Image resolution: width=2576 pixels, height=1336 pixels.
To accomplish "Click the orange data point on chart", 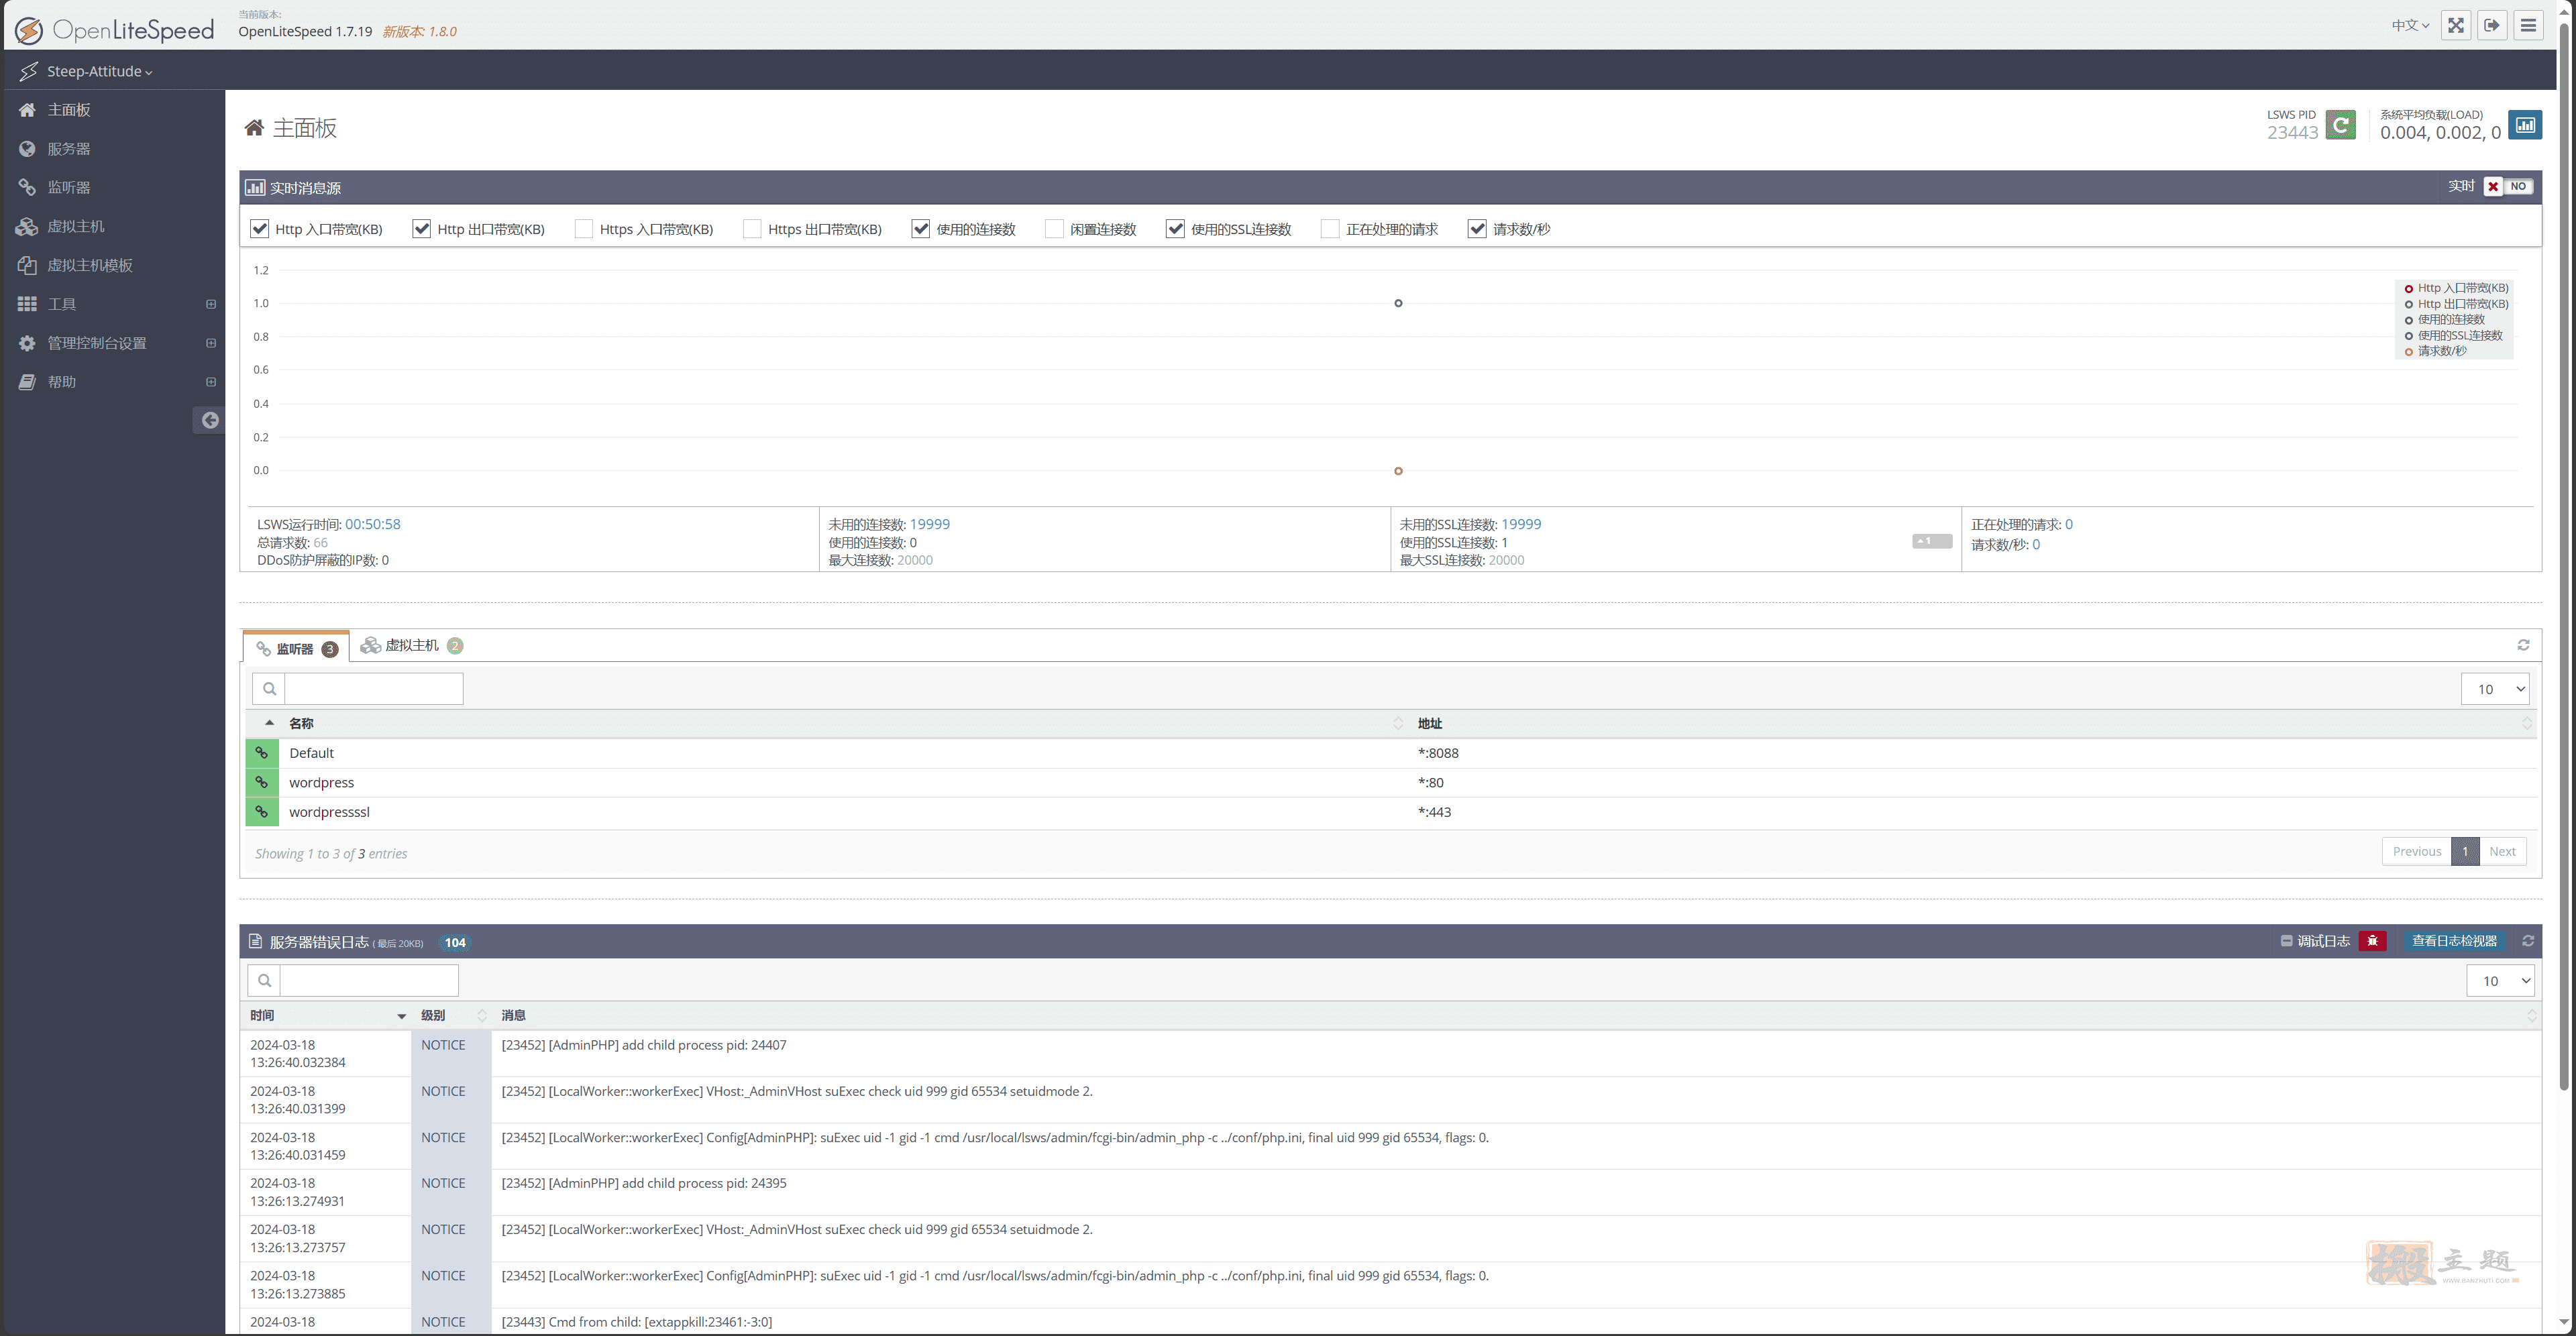I will tap(1398, 471).
